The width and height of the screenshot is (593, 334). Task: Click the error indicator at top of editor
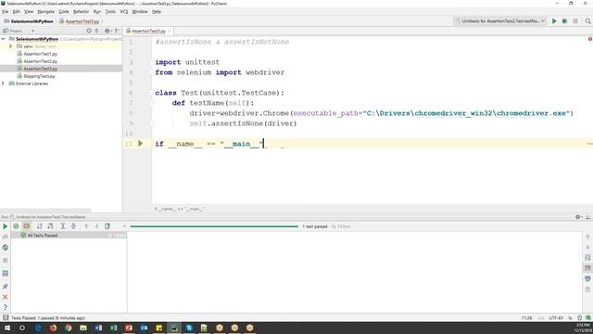pyautogui.click(x=589, y=39)
